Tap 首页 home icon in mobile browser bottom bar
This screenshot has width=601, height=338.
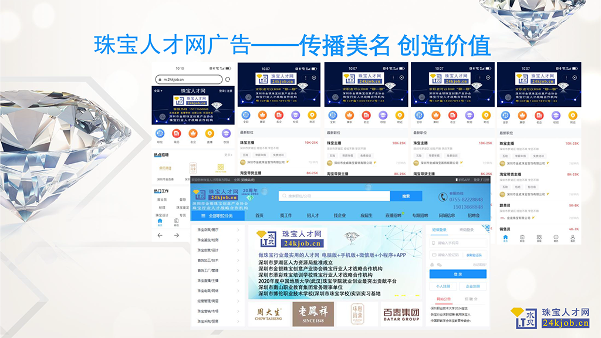[160, 222]
